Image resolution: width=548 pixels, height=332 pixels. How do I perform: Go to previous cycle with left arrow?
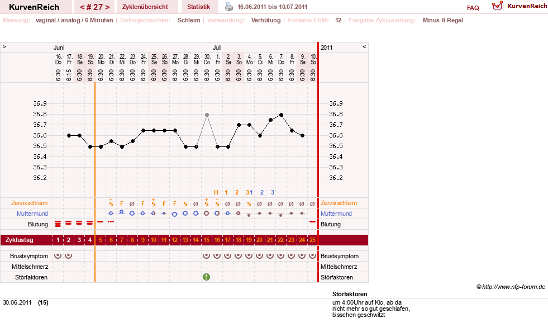(82, 7)
